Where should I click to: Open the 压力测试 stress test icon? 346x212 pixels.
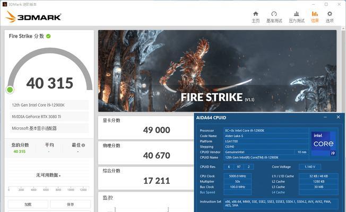(296, 14)
